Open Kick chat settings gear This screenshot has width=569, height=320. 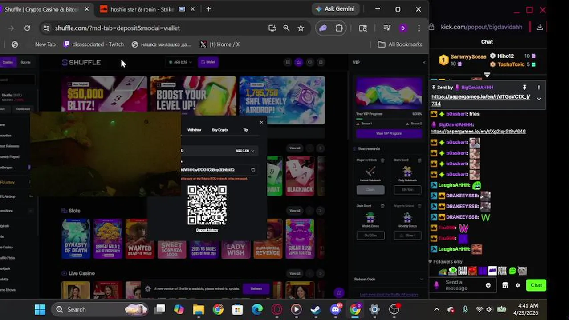tap(517, 285)
